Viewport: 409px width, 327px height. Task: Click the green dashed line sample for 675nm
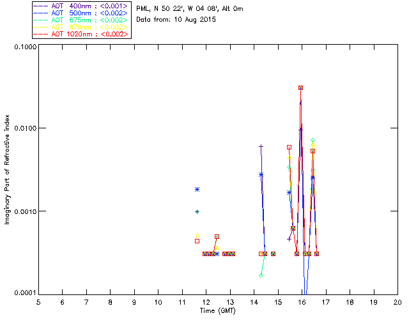[41, 20]
